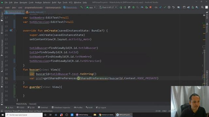Click the Profile app gauge icon
Viewport: 209px width, 117px height.
click(x=142, y=7)
